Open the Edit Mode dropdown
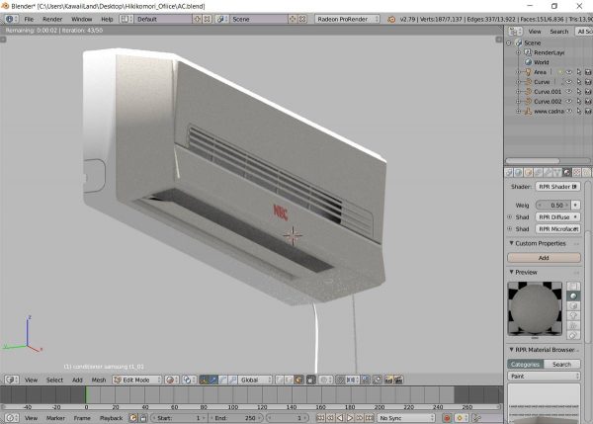The image size is (593, 424). coord(135,380)
